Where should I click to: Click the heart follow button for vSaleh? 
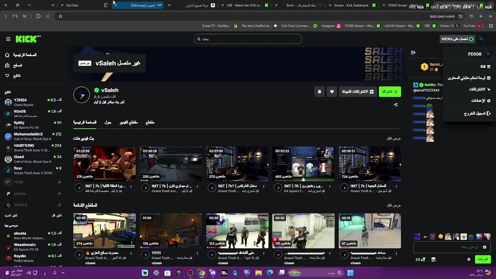[332, 91]
